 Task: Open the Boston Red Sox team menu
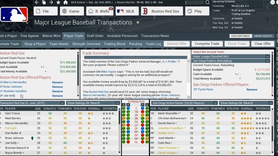click(x=162, y=11)
